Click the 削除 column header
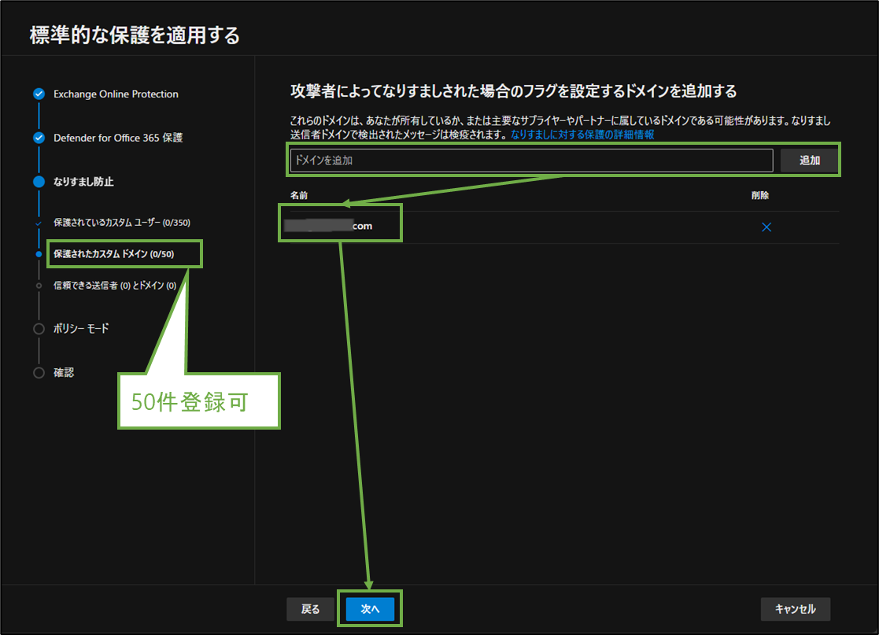The height and width of the screenshot is (635, 879). coord(760,196)
